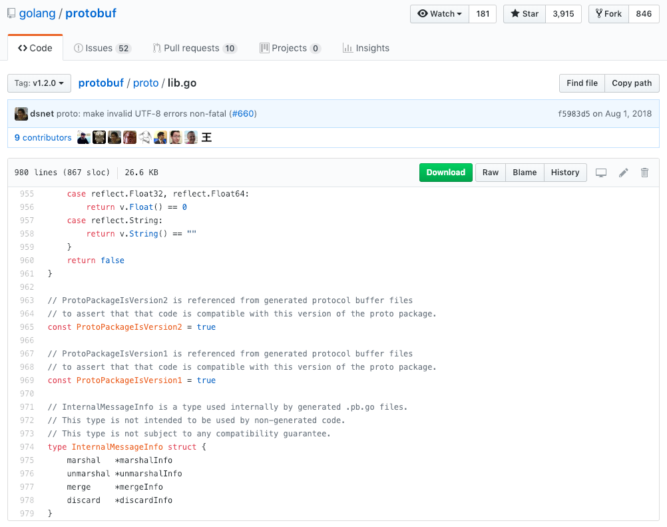The image size is (667, 527).
Task: Select line number 979
Action: tap(27, 514)
